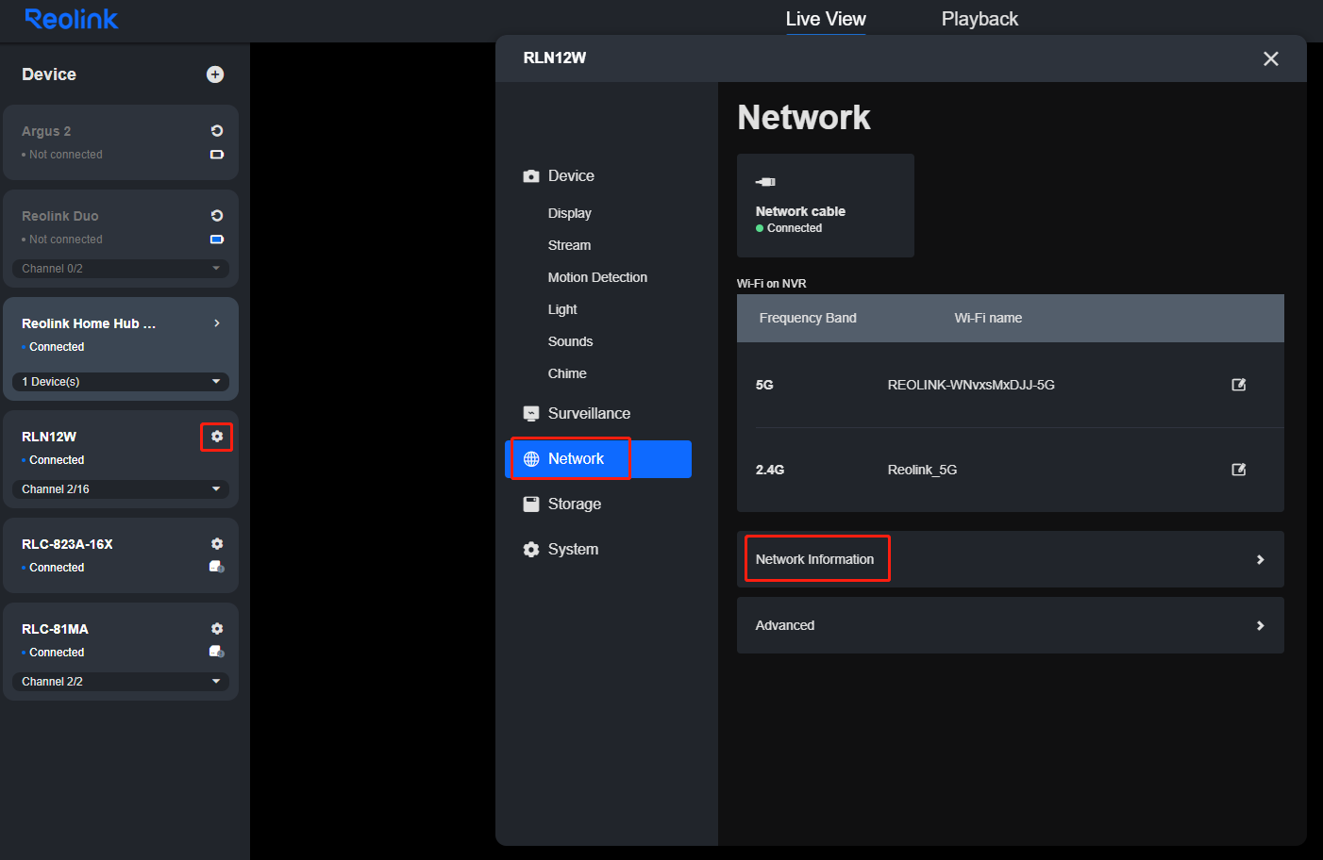Open Reolink Home Hub chevron
This screenshot has height=860, width=1323.
(217, 323)
